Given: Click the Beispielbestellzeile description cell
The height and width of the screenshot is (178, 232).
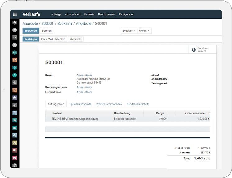Looking at the screenshot, I should coord(125,119).
